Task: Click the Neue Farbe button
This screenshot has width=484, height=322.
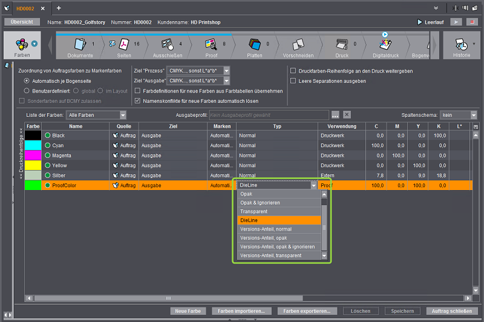Action: [x=188, y=311]
